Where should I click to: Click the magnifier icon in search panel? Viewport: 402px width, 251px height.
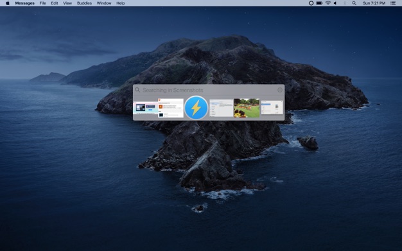pyautogui.click(x=137, y=90)
